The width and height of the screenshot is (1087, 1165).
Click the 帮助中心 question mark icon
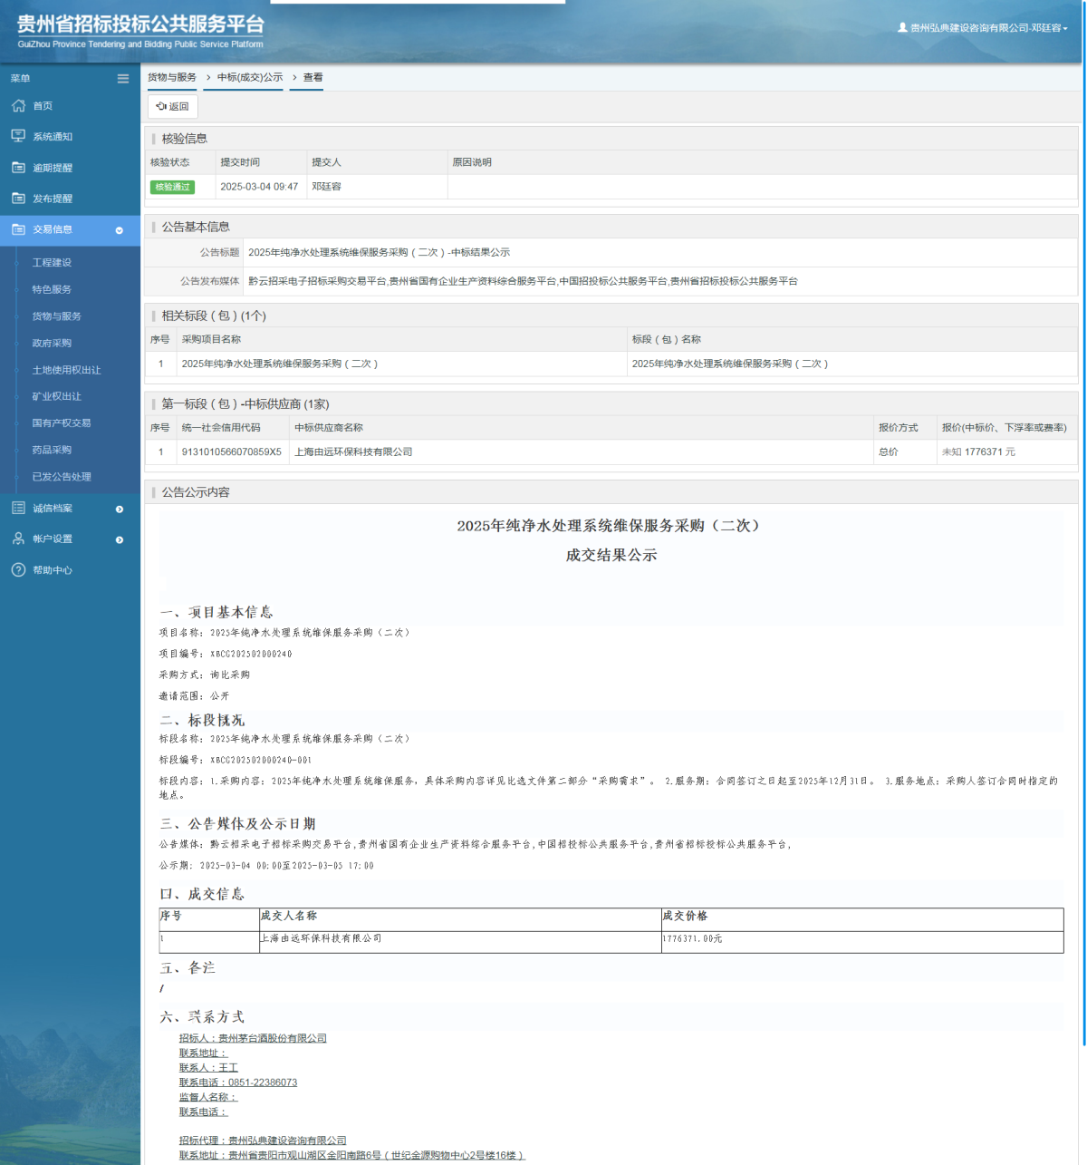(18, 569)
